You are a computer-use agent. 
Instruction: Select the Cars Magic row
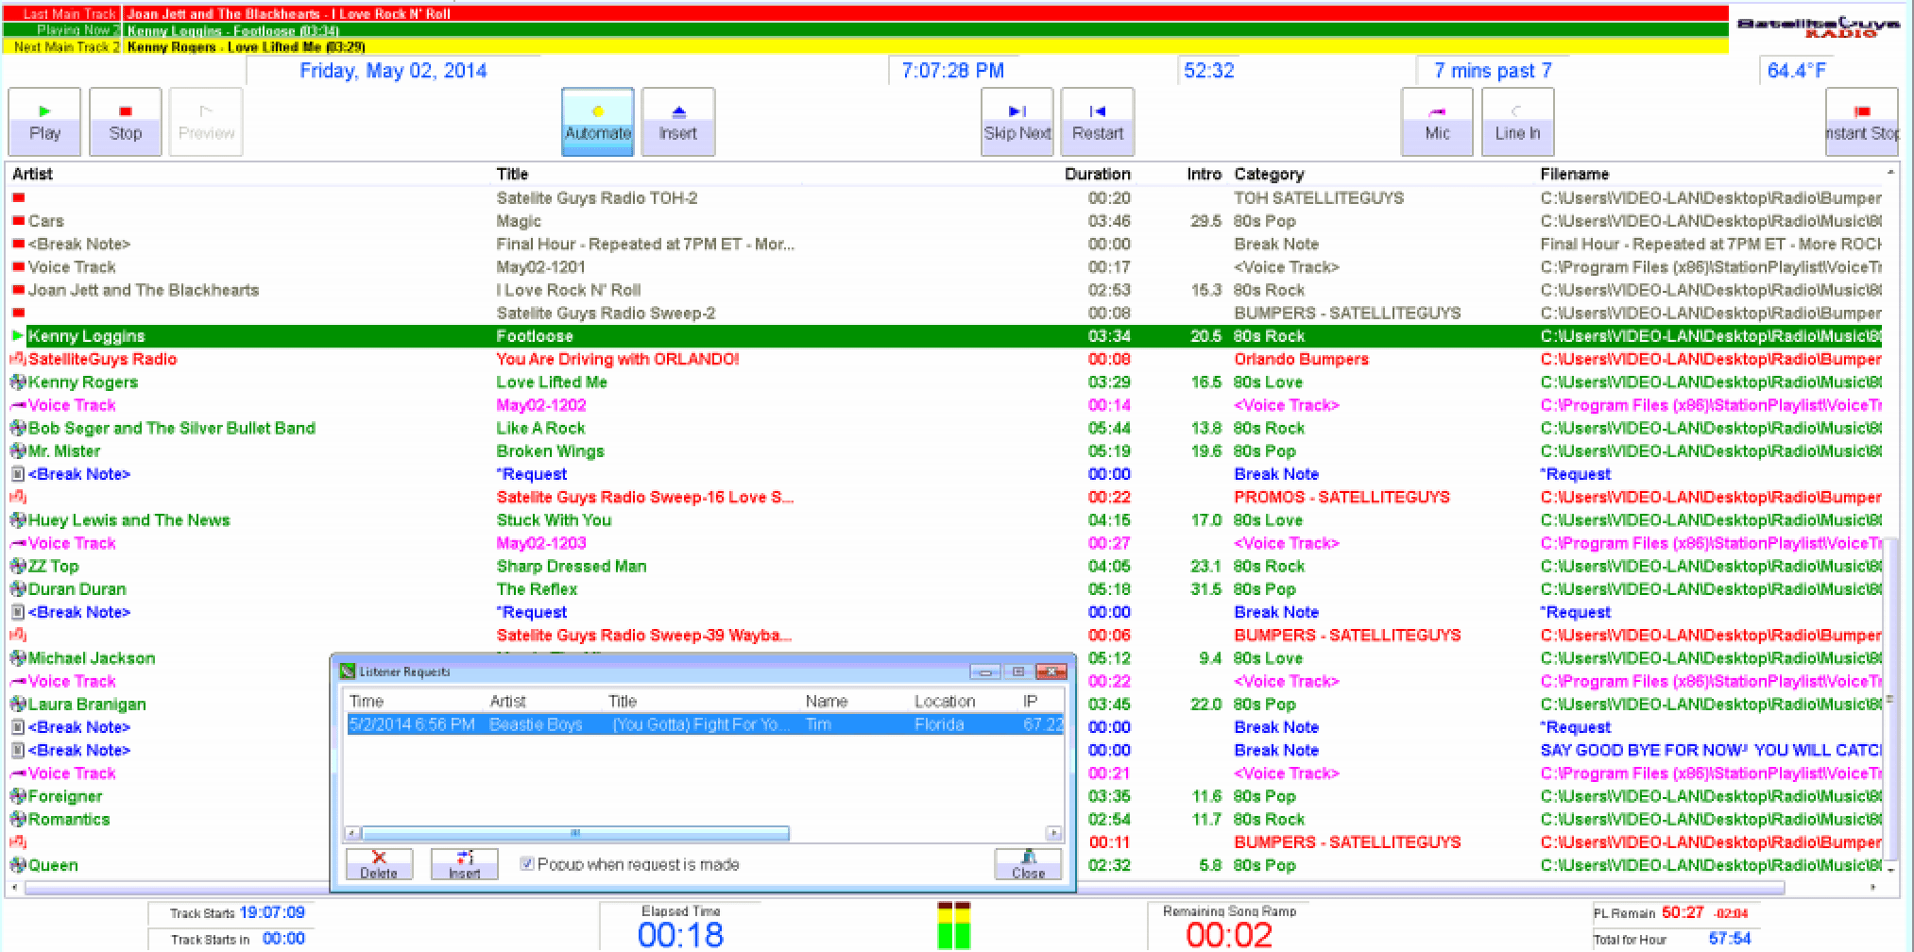(x=945, y=221)
